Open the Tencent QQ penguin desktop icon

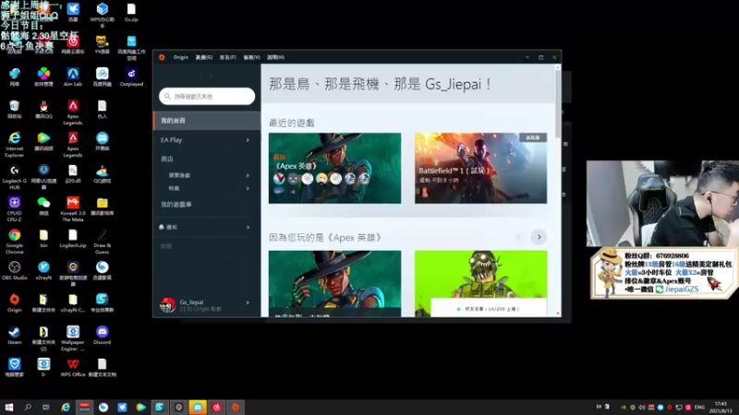click(x=43, y=109)
